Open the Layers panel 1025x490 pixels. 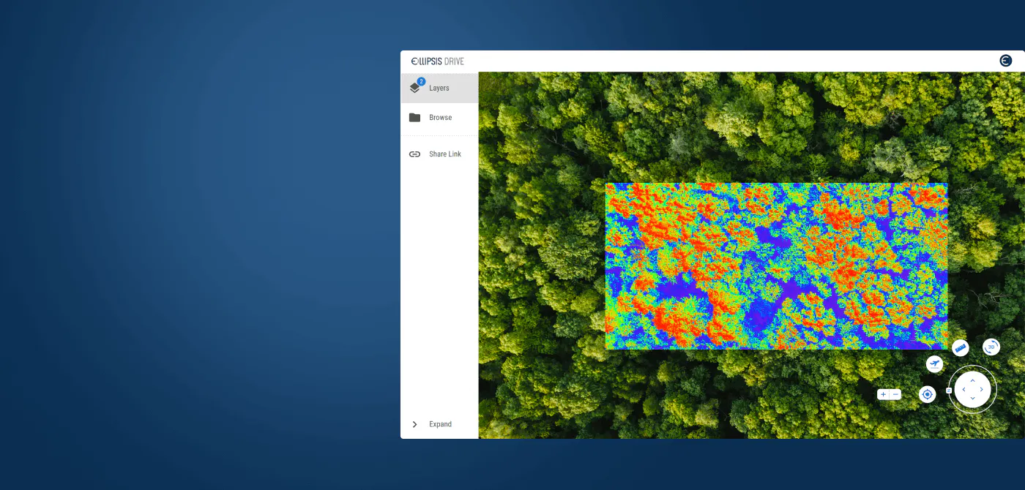pos(439,88)
